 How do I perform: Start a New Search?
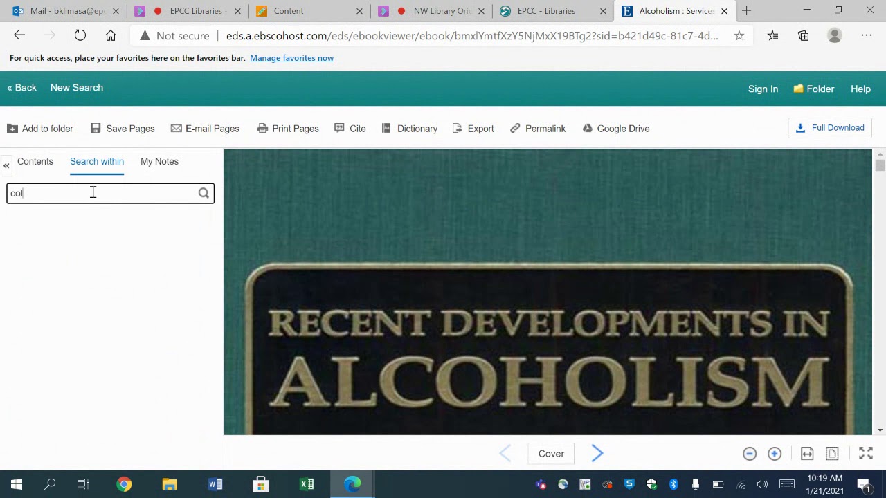(x=77, y=88)
